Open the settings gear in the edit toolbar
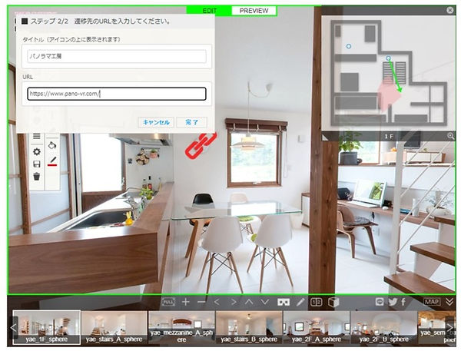Image resolution: width=461 pixels, height=351 pixels. [36, 151]
